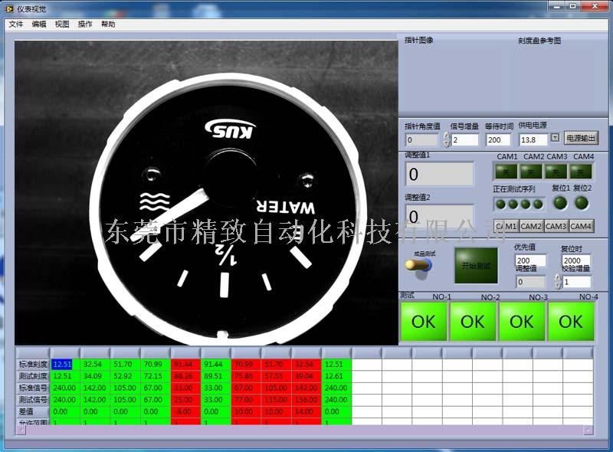613x452 pixels.
Task: Select 测试刻度 cell 72.15
Action: (x=156, y=376)
